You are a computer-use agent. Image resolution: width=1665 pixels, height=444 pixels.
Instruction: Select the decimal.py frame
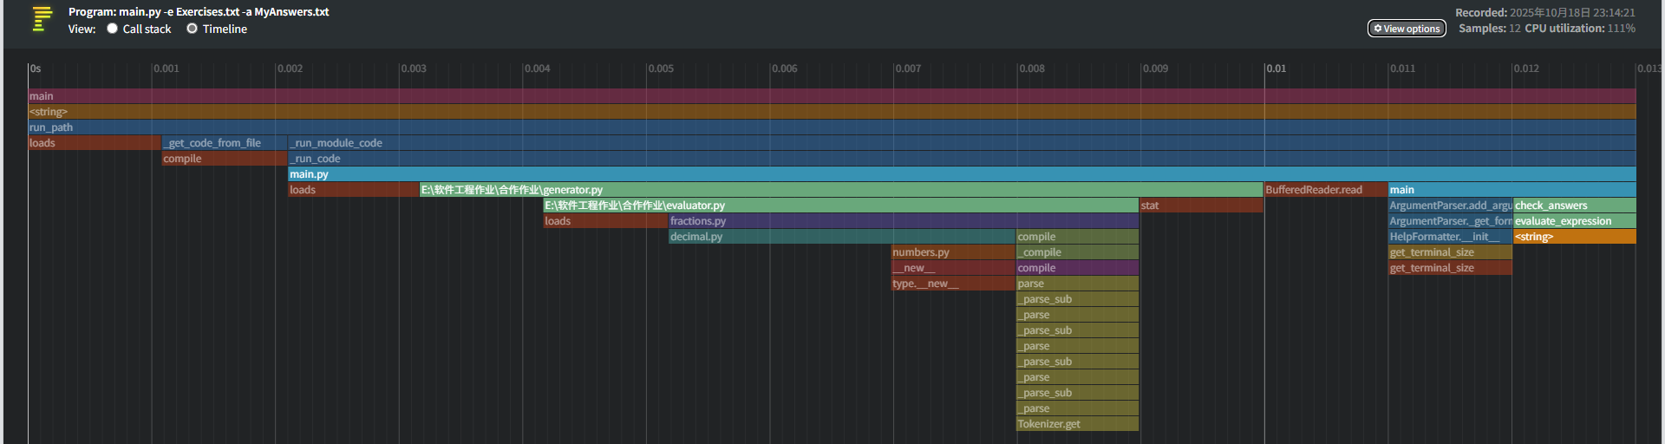pyautogui.click(x=841, y=237)
